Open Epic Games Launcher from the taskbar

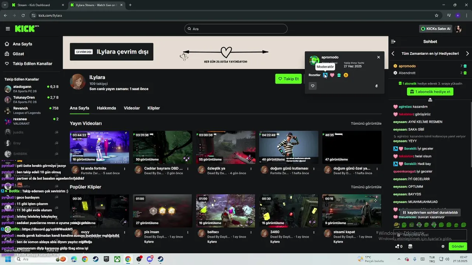point(106,259)
